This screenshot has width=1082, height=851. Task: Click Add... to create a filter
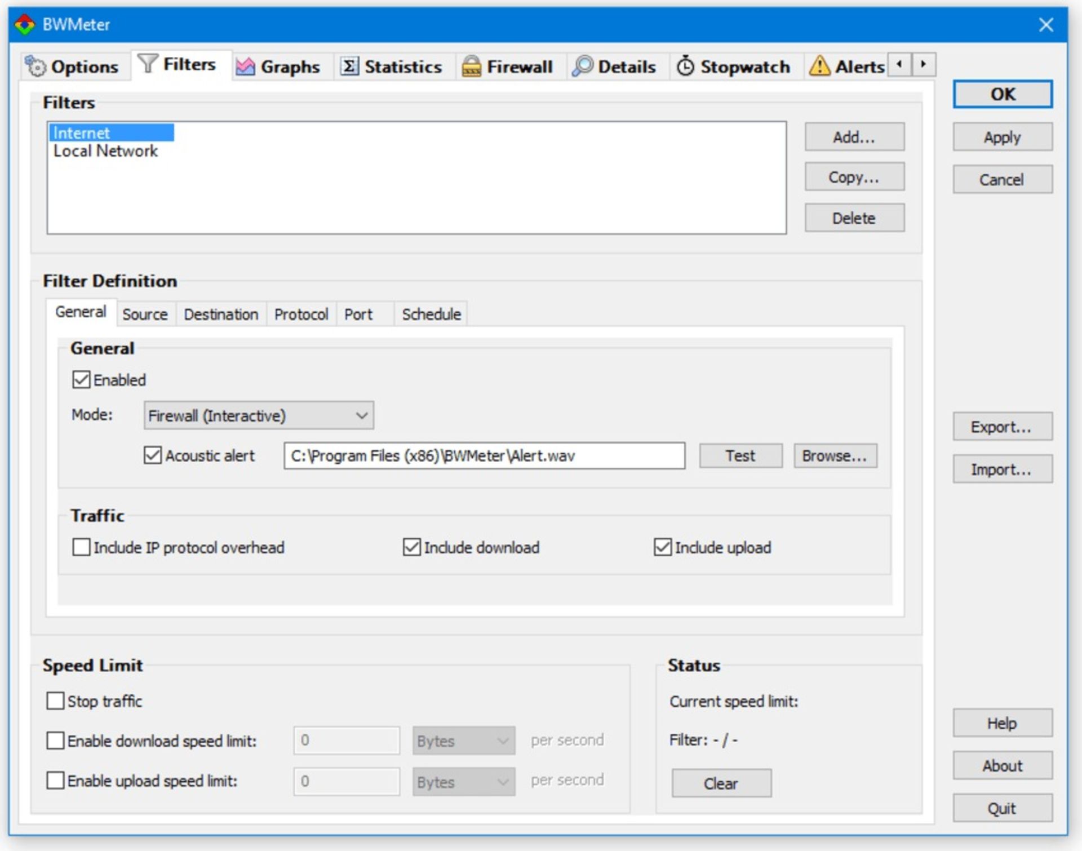[x=854, y=137]
